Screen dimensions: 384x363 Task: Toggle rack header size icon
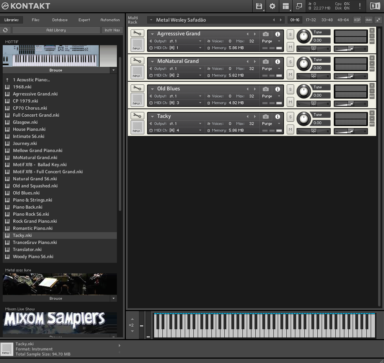point(379,20)
